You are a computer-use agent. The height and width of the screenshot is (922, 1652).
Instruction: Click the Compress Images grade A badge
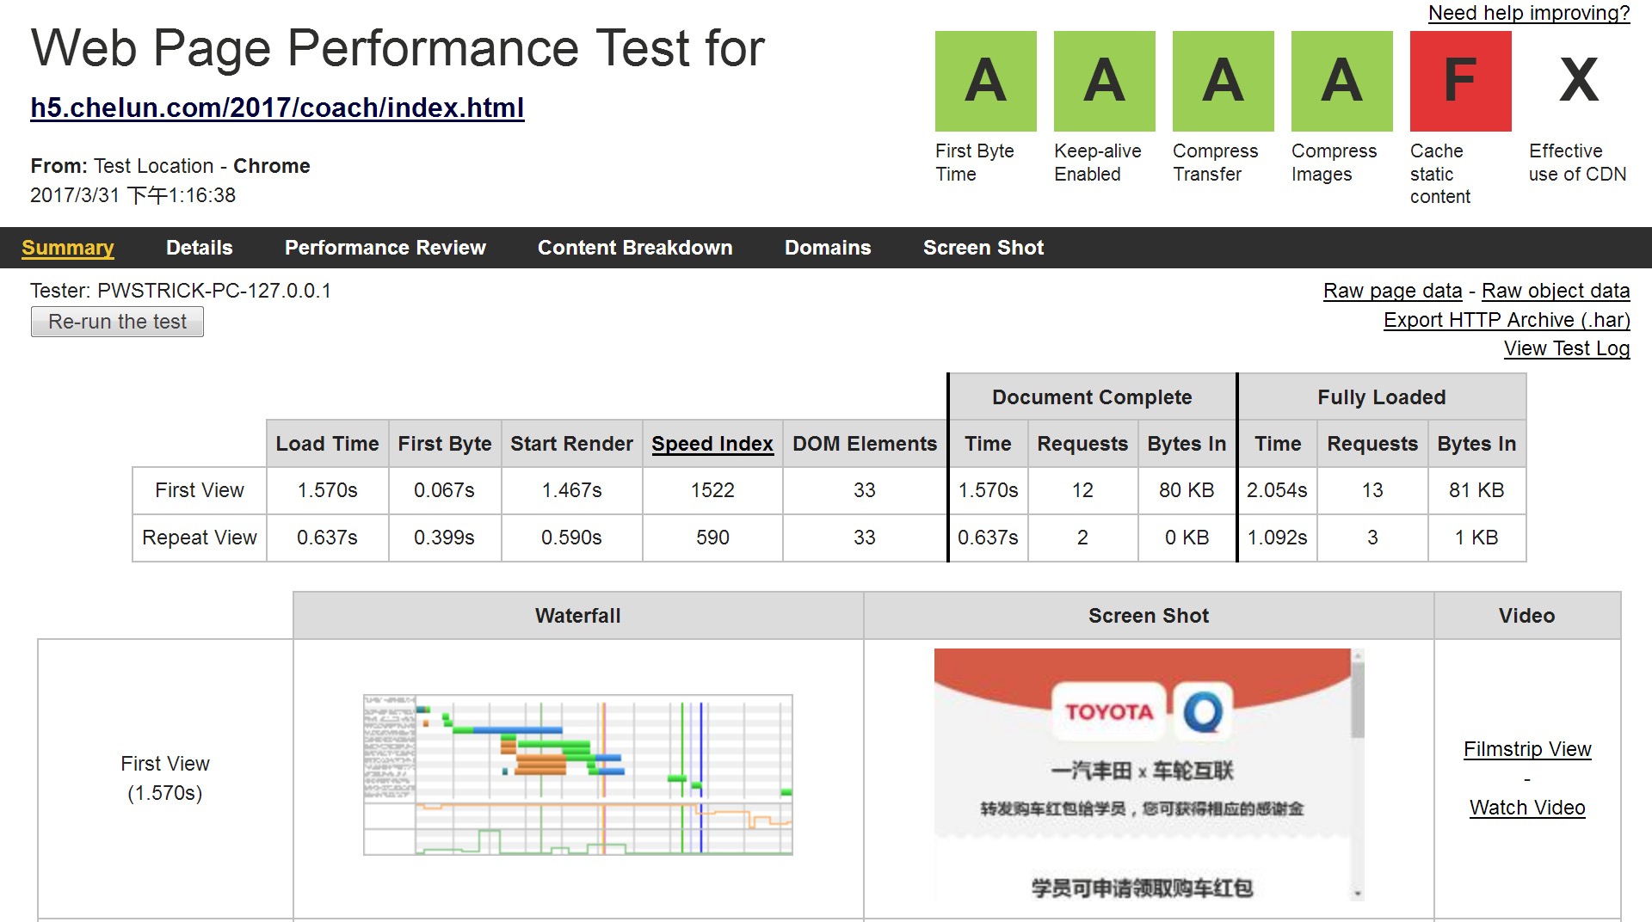1341,81
